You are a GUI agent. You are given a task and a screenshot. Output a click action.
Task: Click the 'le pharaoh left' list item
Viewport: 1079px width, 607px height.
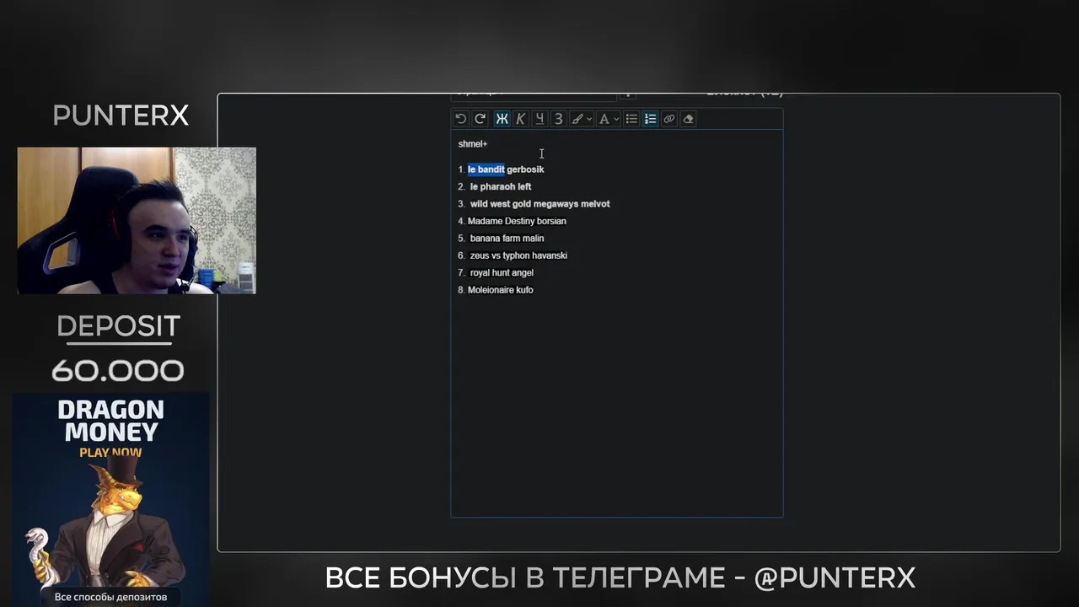tap(501, 186)
